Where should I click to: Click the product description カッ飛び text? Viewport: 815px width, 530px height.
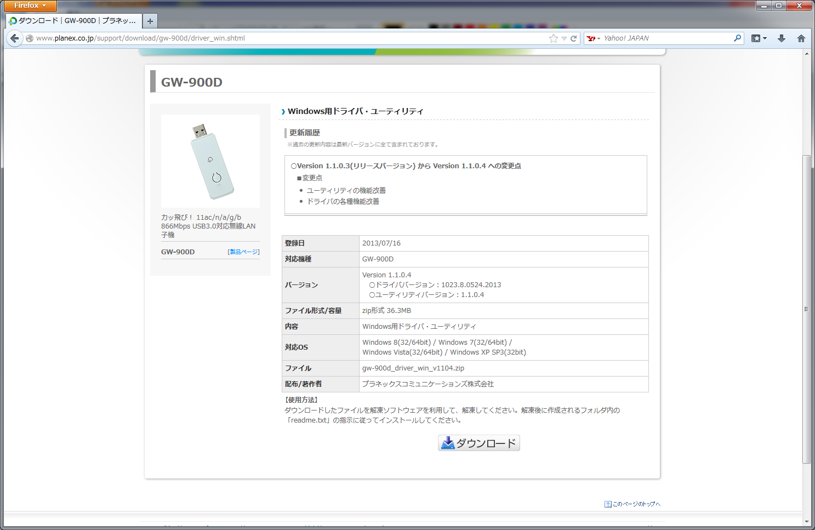tap(208, 226)
